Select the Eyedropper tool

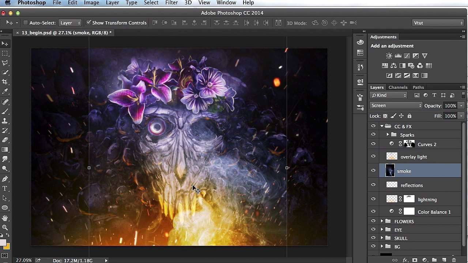click(5, 91)
